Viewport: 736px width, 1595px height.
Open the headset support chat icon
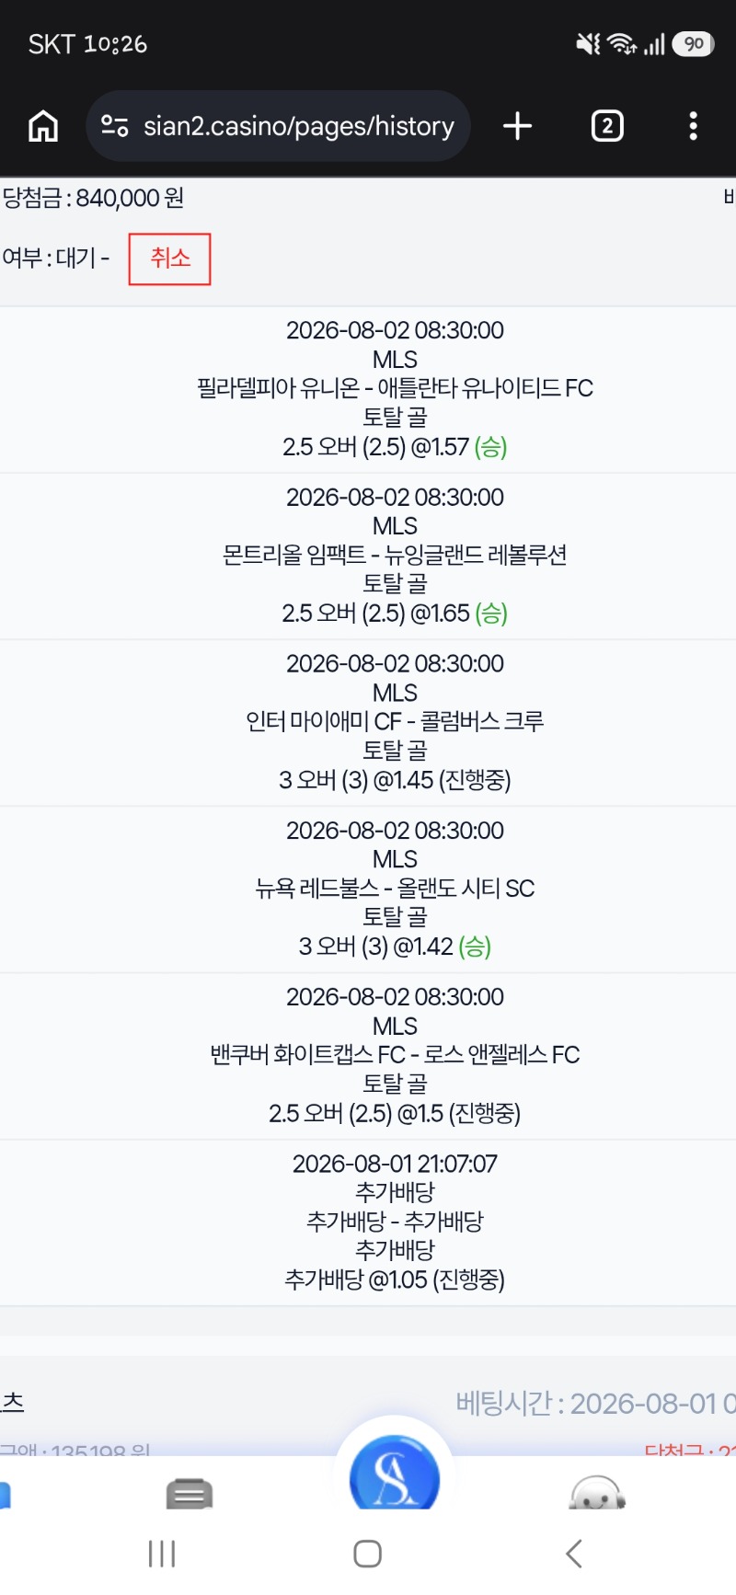[598, 1490]
